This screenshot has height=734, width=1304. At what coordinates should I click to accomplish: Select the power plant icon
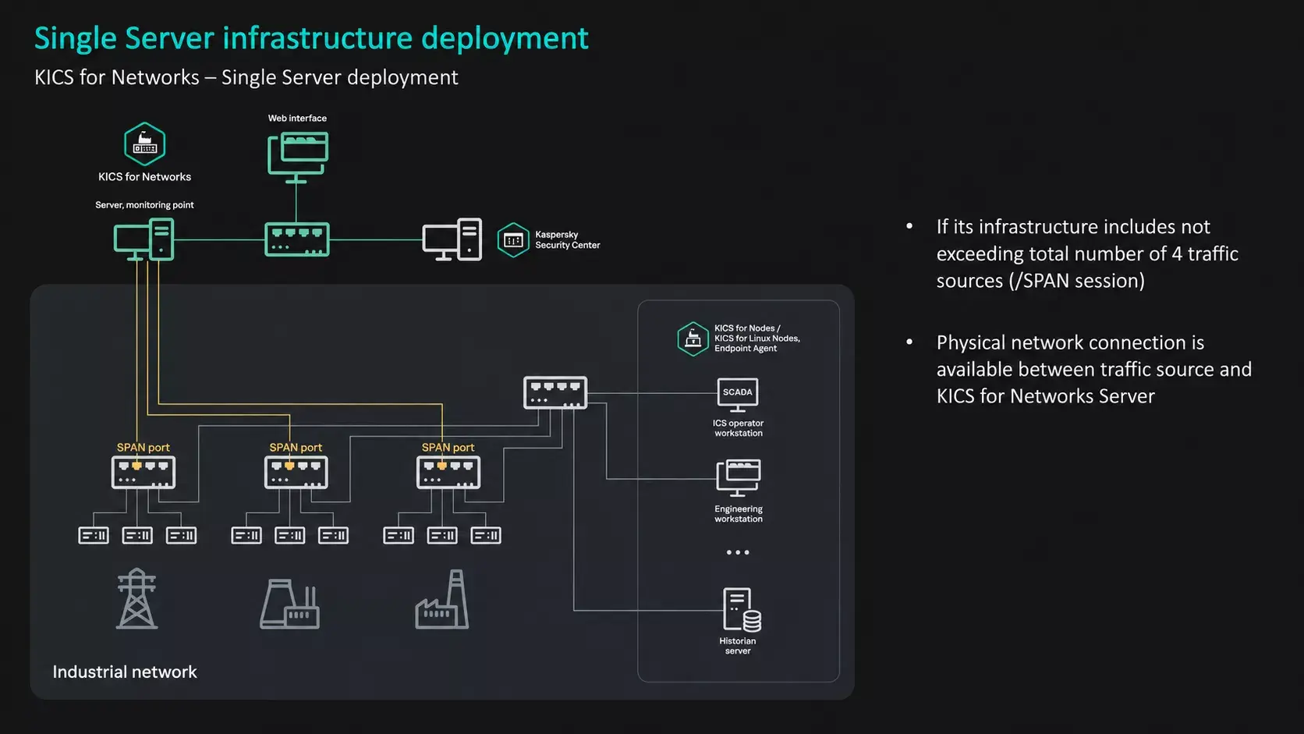289,603
